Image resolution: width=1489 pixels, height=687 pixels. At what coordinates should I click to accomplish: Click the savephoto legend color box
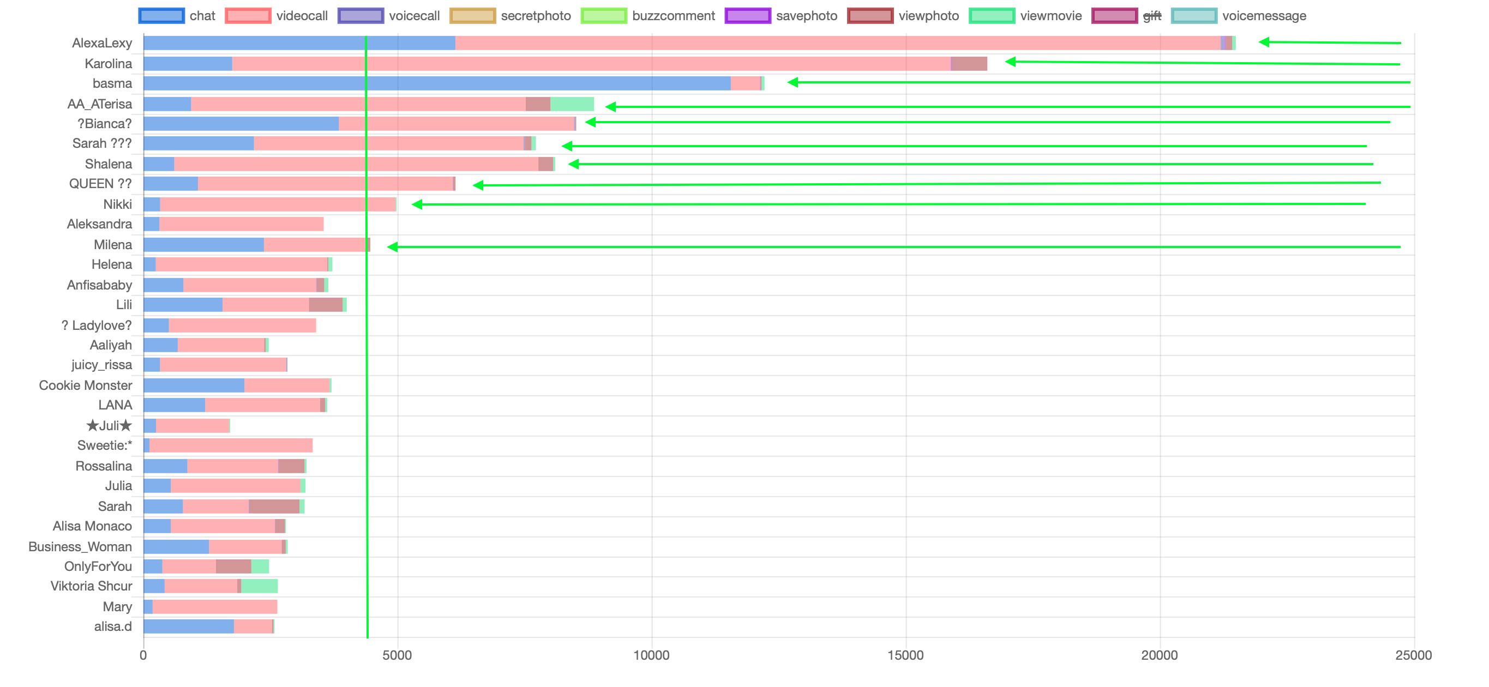(x=747, y=16)
